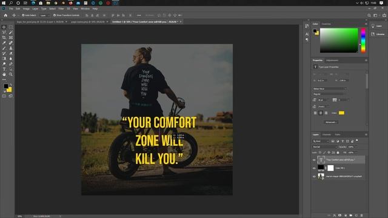This screenshot has height=218, width=388.
Task: Switch to the Adjustments tab
Action: pyautogui.click(x=332, y=61)
